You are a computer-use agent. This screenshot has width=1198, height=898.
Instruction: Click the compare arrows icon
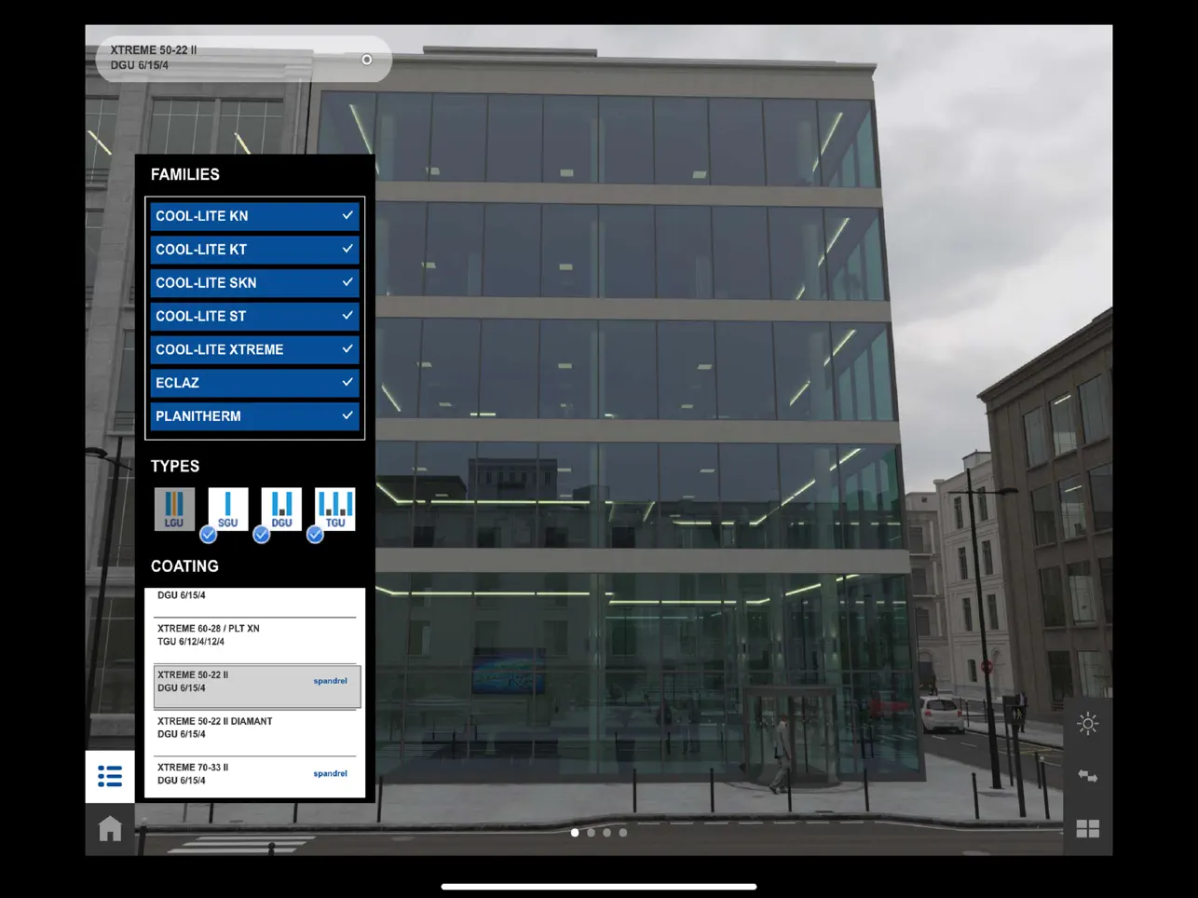1087,776
